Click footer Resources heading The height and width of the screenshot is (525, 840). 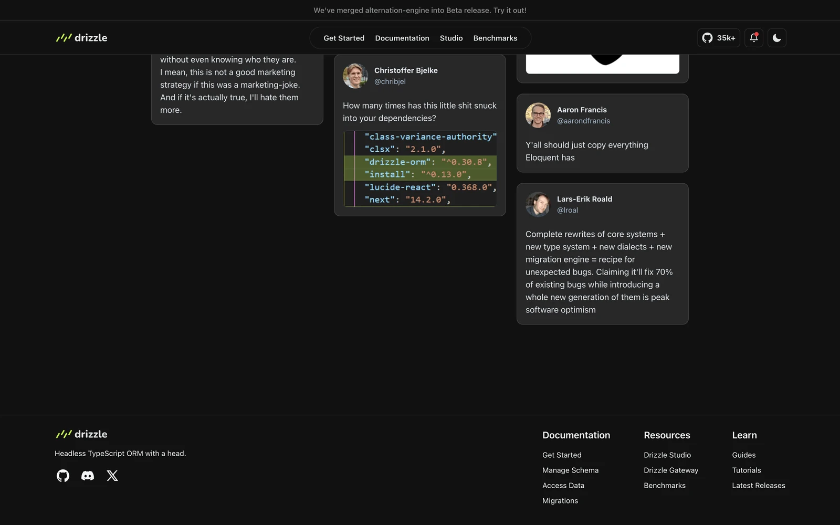coord(667,435)
